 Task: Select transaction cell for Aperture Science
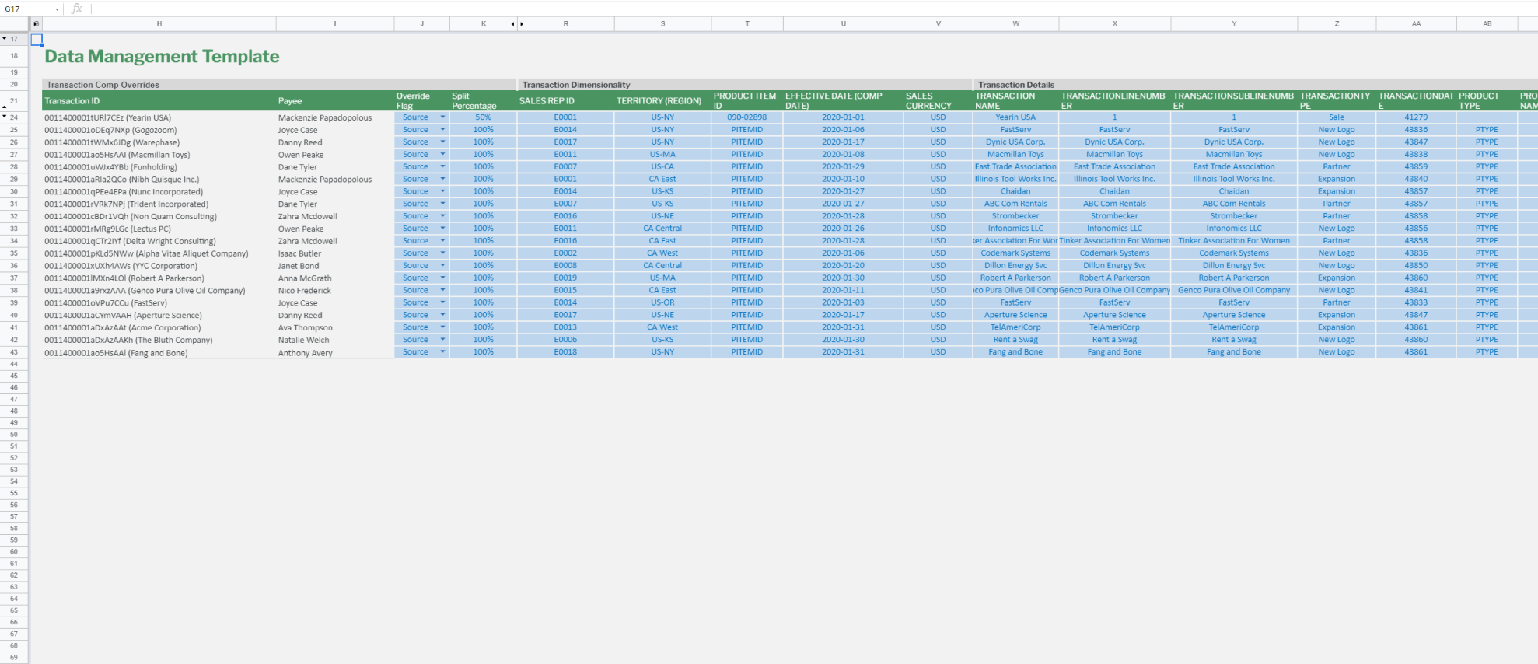pos(159,315)
